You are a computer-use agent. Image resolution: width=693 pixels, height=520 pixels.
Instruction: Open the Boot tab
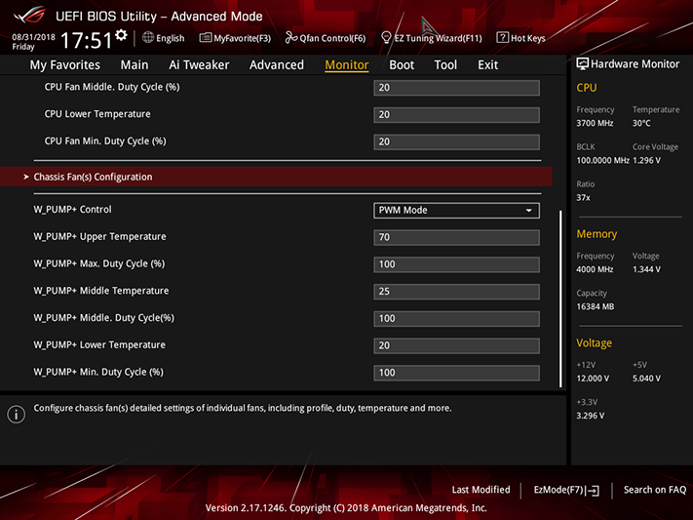coord(402,65)
